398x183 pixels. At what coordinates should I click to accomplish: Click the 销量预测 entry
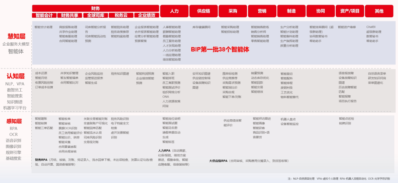(x=257, y=73)
